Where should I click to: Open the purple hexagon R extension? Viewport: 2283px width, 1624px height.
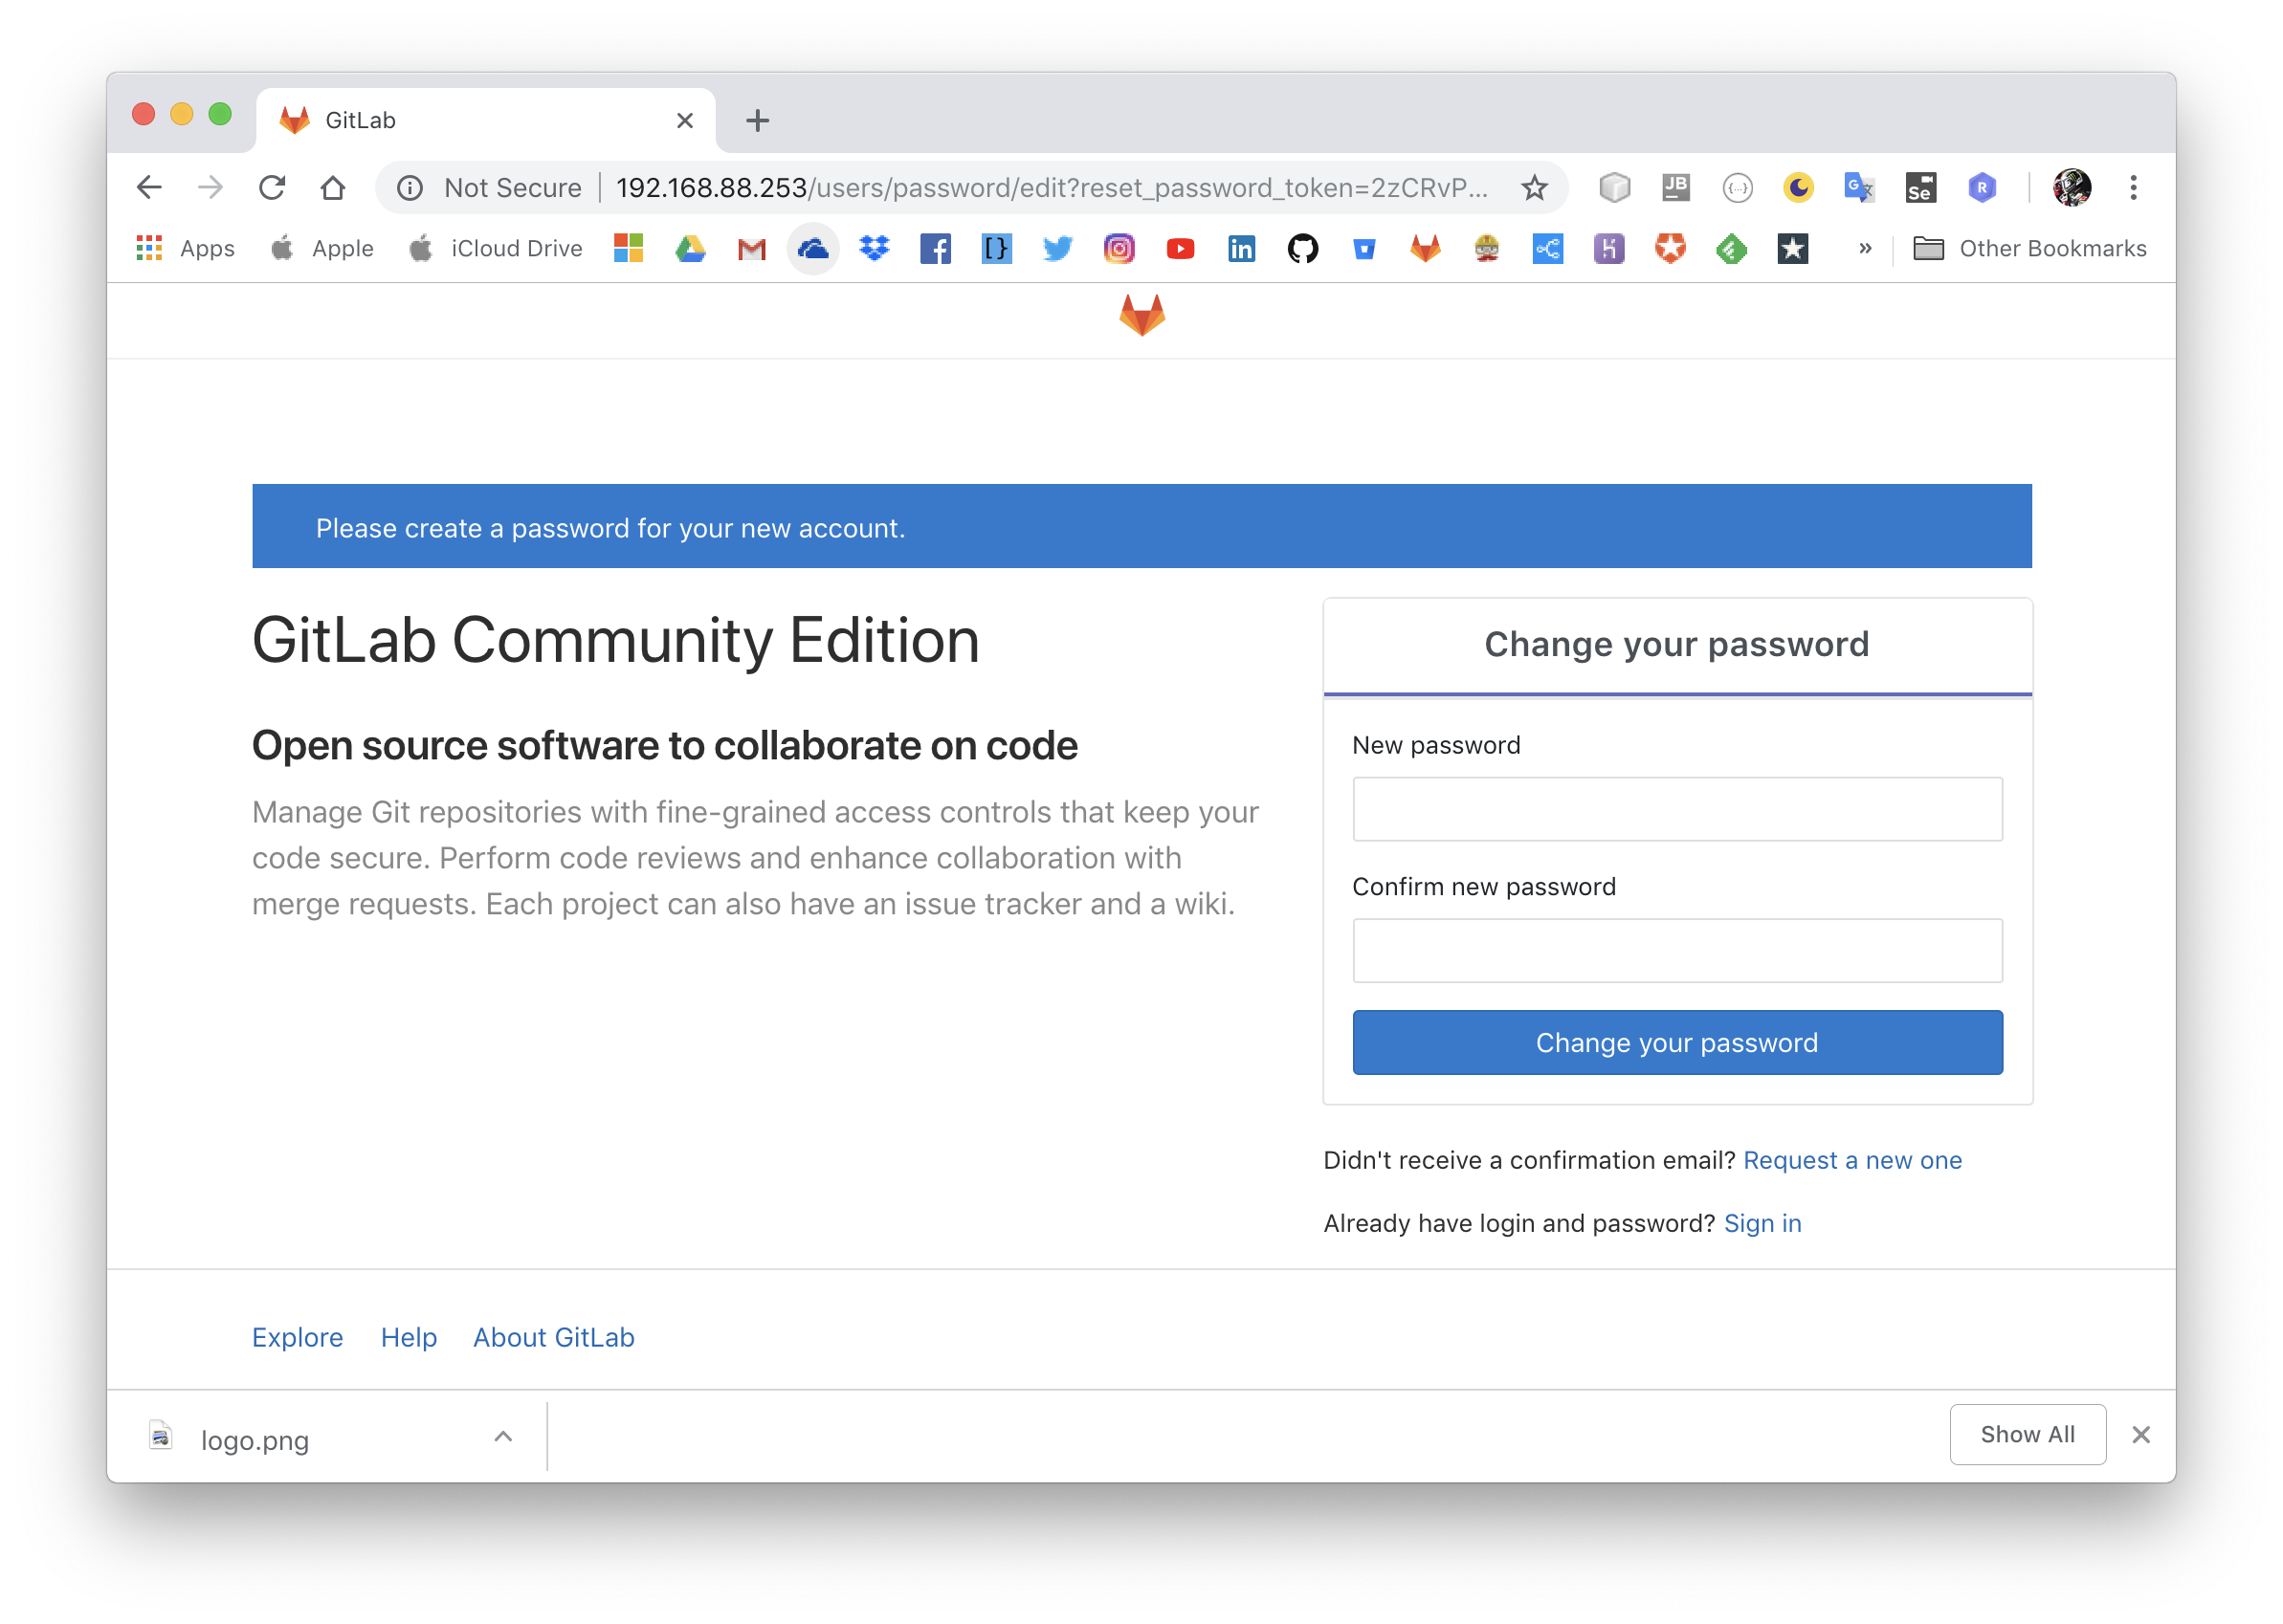(x=1981, y=187)
